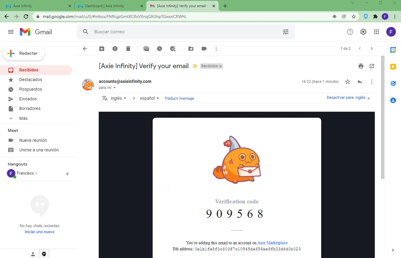Open the source language inglés dropdown
Viewport: 401px width, 258px height.
pyautogui.click(x=118, y=98)
